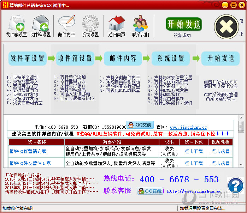This screenshot has height=213, width=247.
Task: Open the www.jingzhan.cc official site link
Action: [188, 127]
